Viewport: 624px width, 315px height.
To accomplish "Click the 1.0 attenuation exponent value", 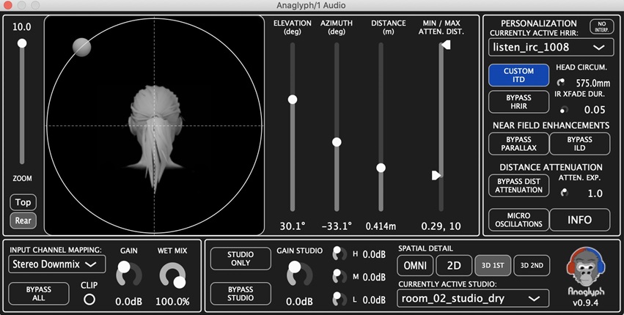I will [x=595, y=193].
